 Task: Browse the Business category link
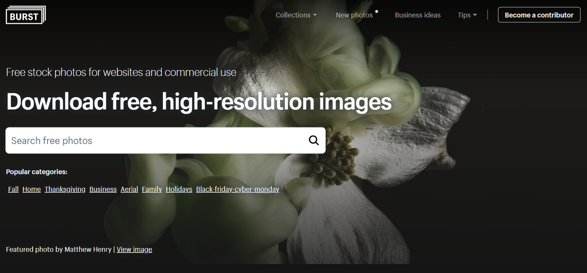[x=103, y=189]
